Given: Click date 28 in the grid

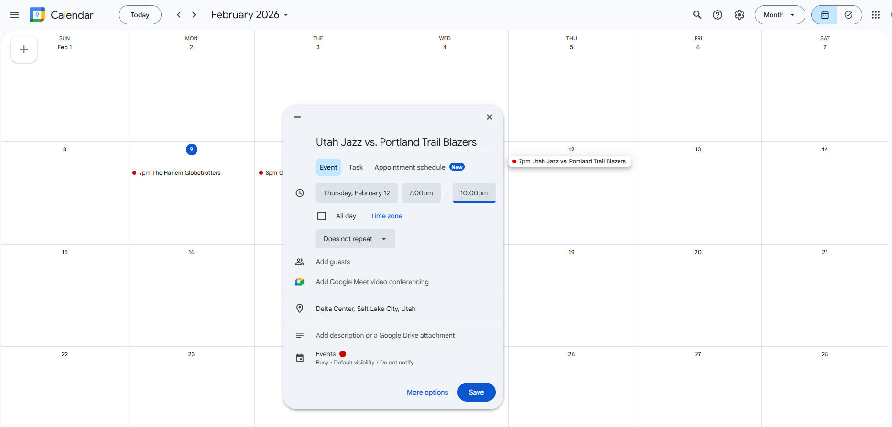Looking at the screenshot, I should pos(825,354).
